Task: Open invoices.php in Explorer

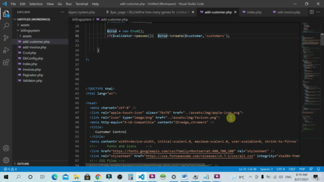Action: coord(32,70)
